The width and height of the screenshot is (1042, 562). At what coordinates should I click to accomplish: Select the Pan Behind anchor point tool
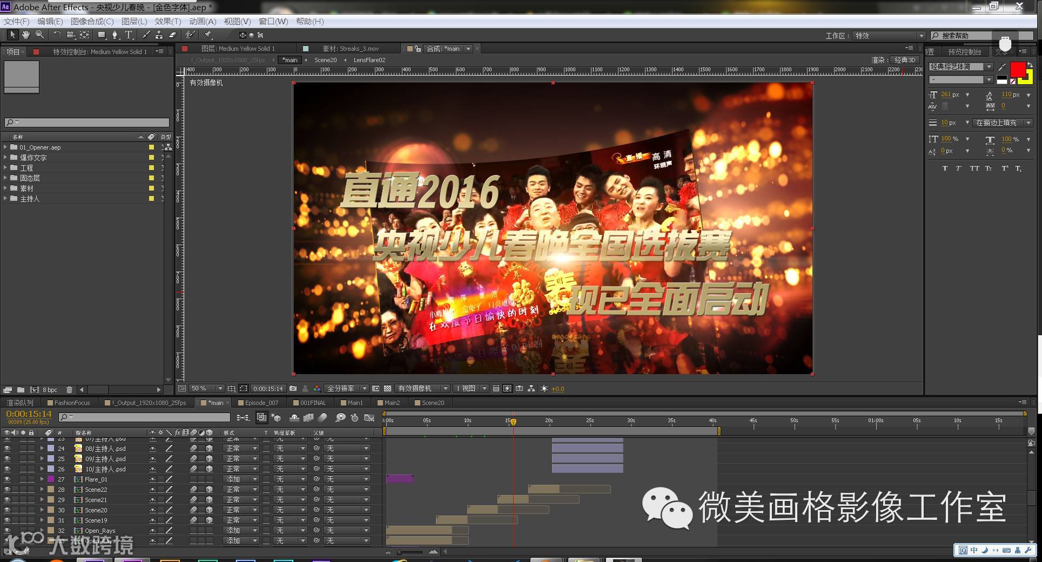[85, 35]
